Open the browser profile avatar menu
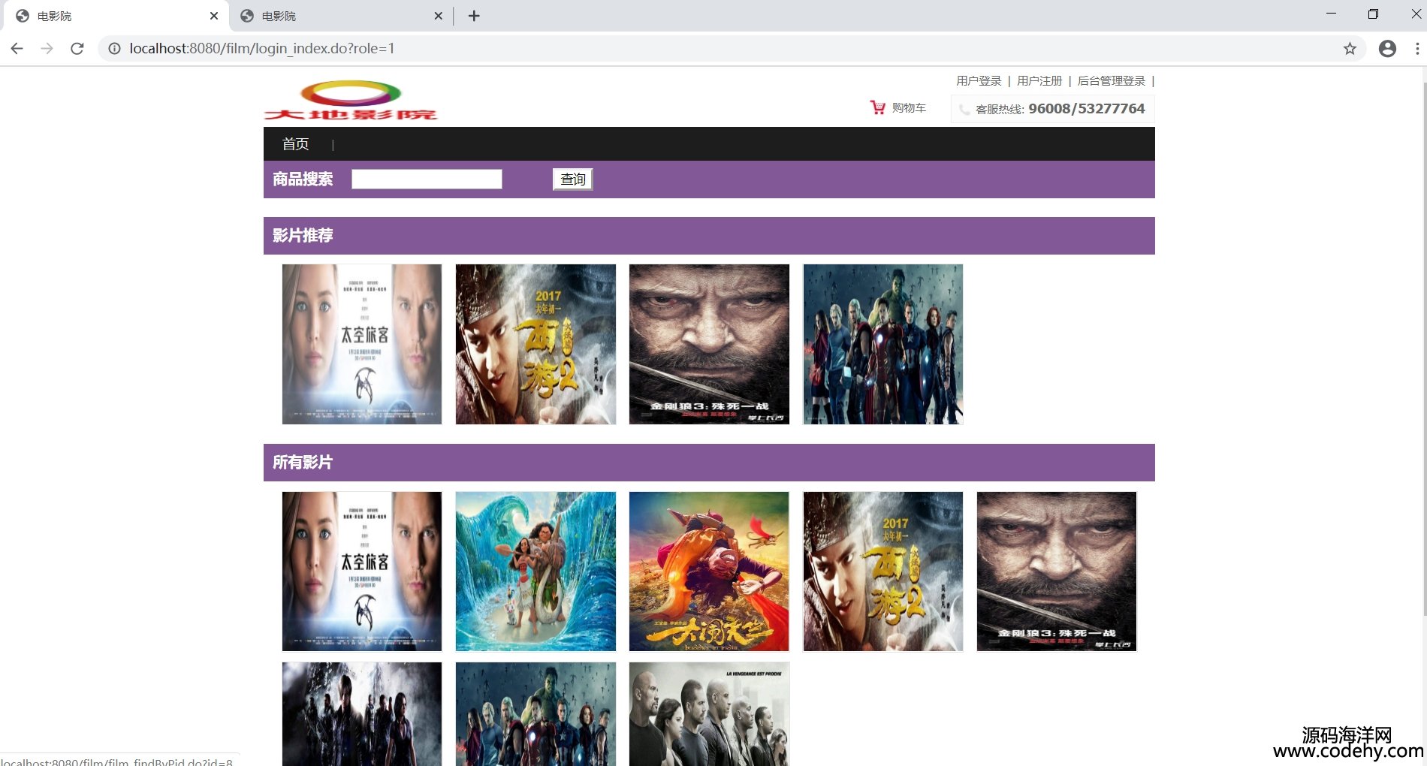This screenshot has height=766, width=1427. (1387, 49)
